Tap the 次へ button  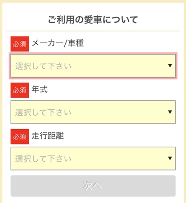coord(93,186)
